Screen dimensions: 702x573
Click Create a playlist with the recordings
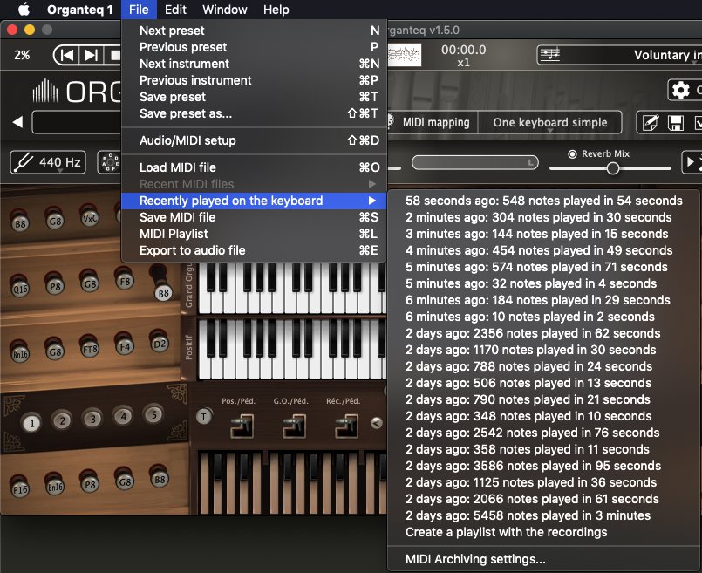pyautogui.click(x=544, y=532)
